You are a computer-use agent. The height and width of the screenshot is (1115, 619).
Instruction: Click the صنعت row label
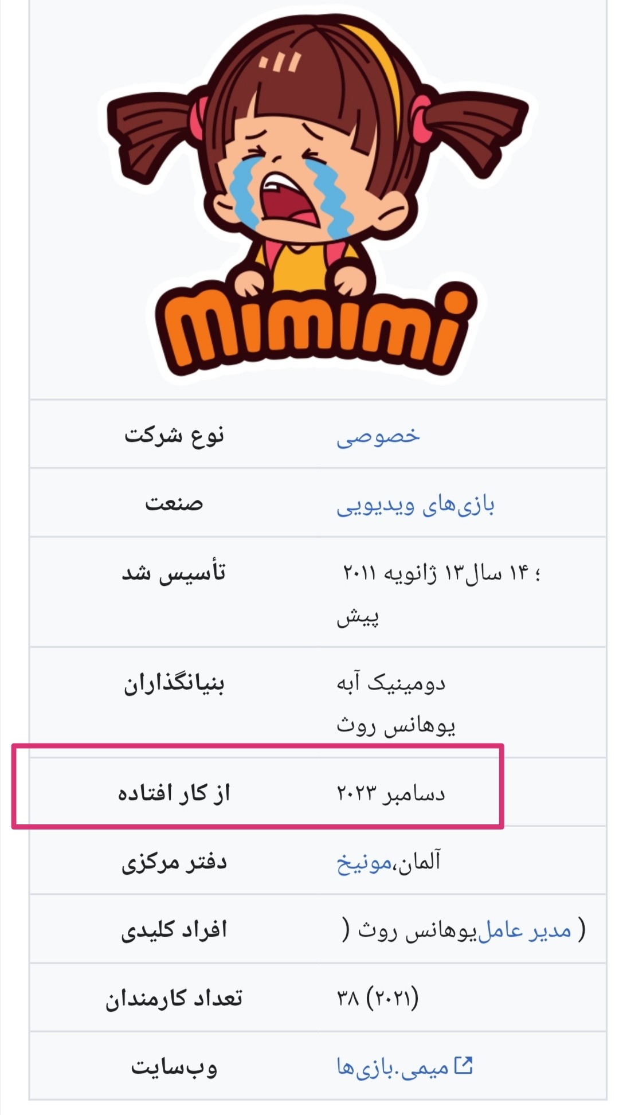click(174, 504)
